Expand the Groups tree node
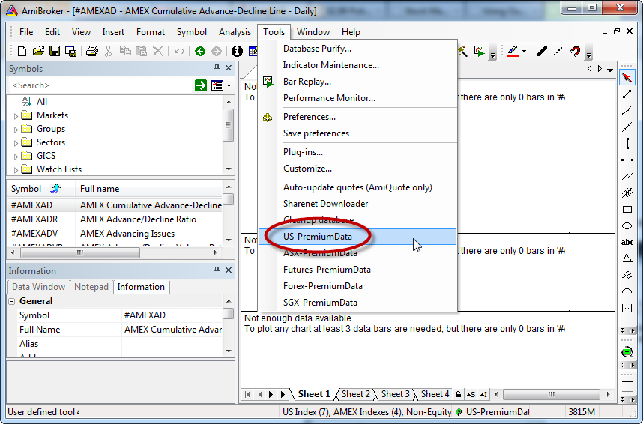Image resolution: width=643 pixels, height=424 pixels. (16, 130)
